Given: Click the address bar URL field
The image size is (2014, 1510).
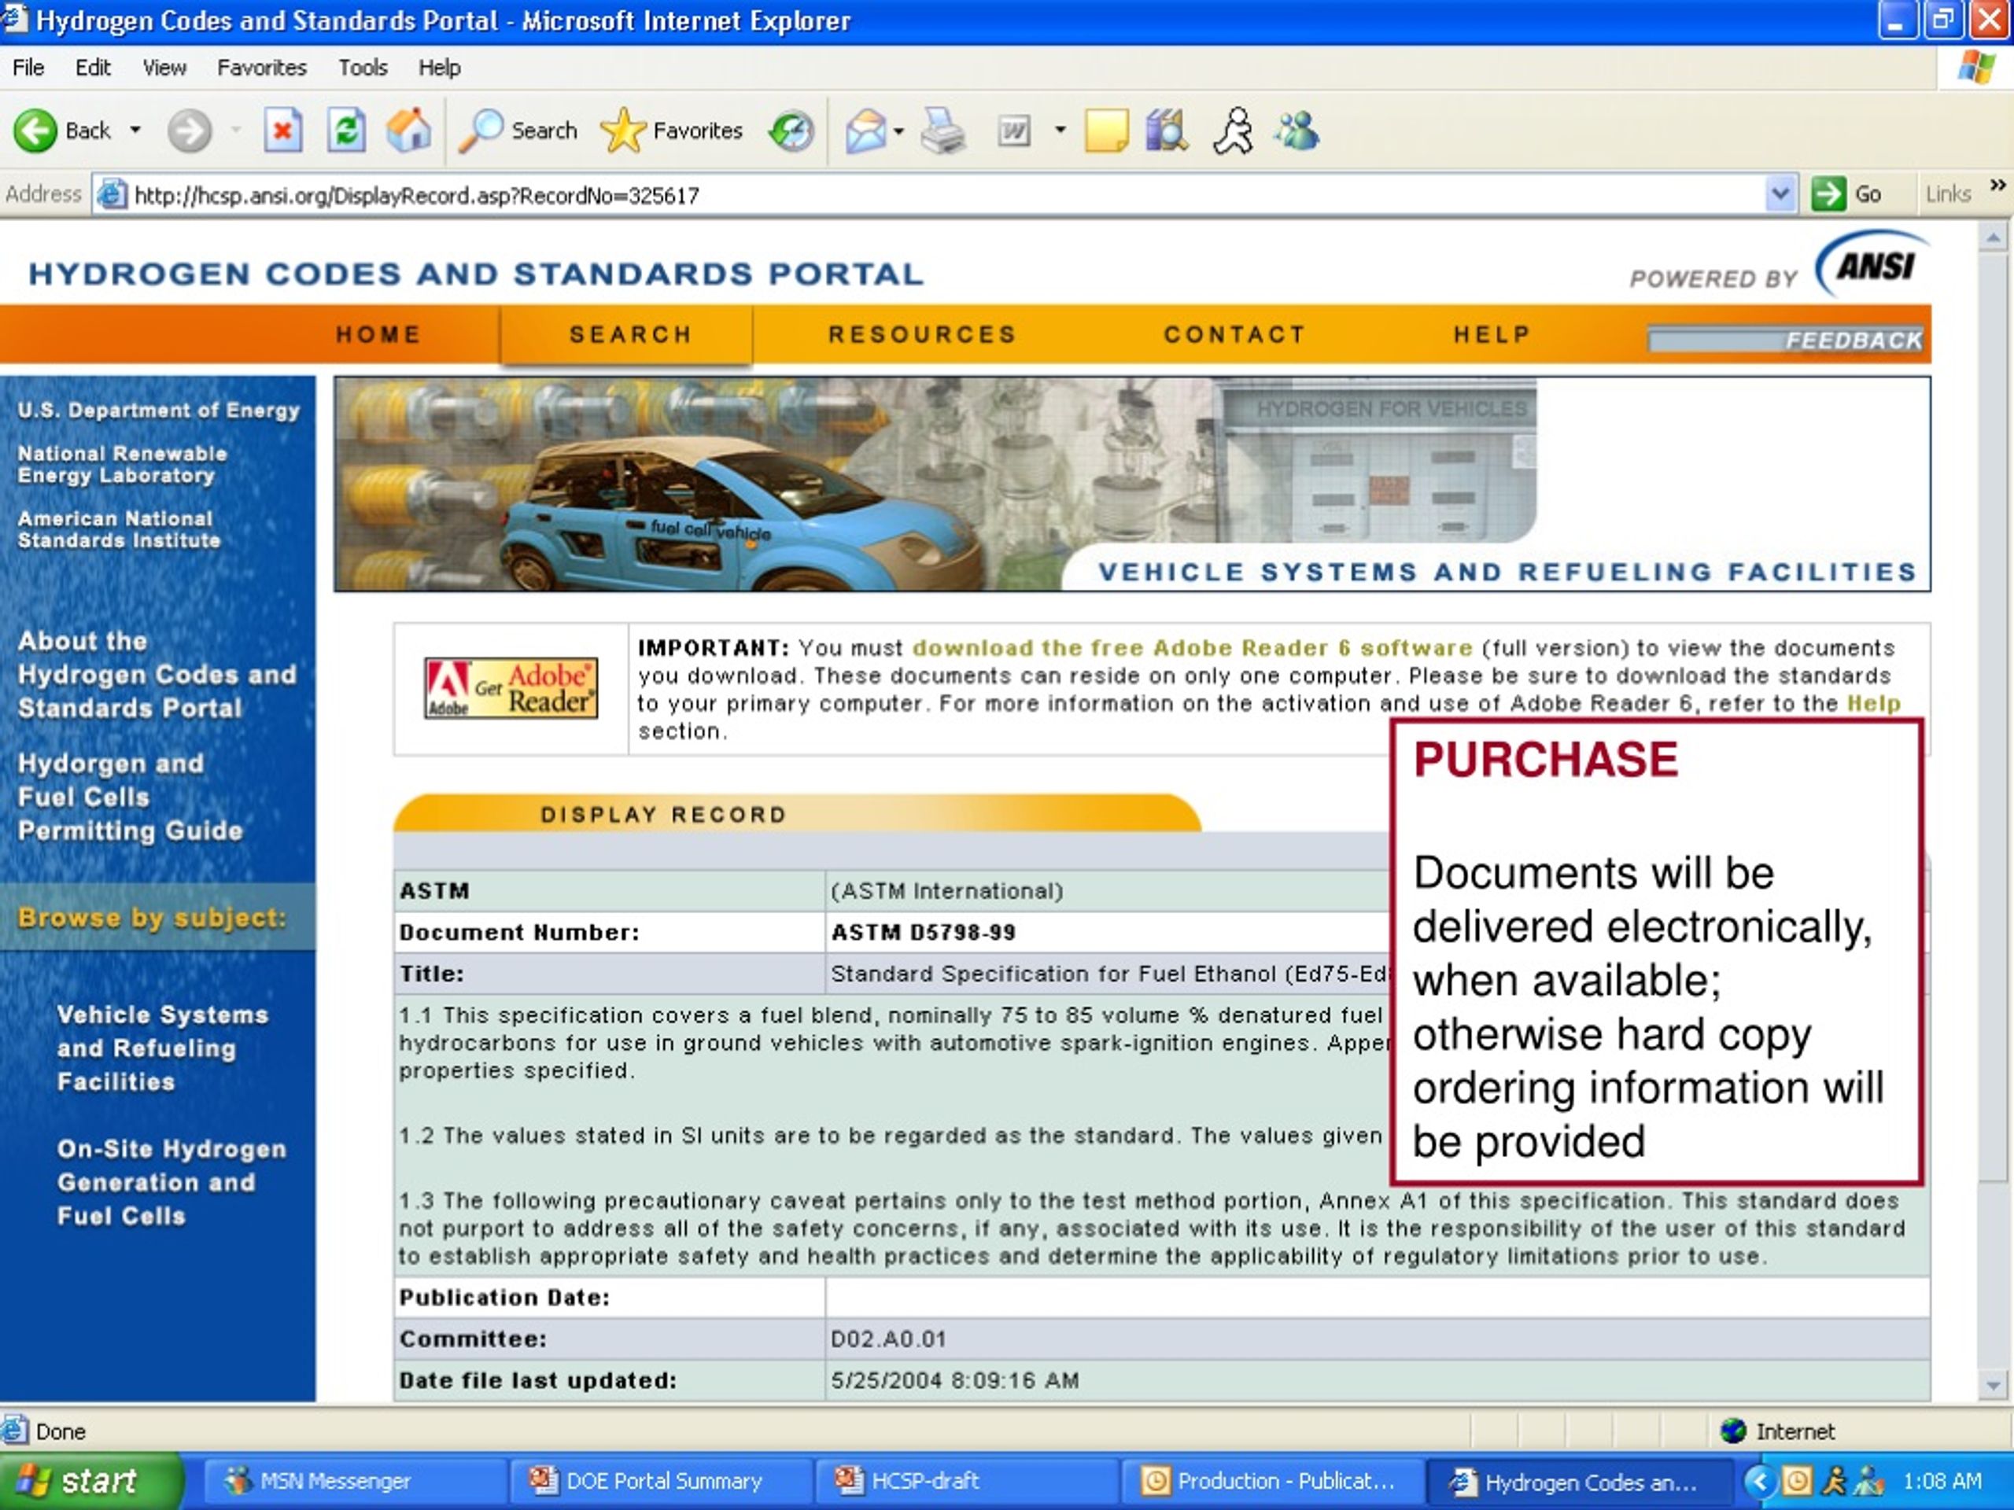Looking at the screenshot, I should tap(928, 195).
